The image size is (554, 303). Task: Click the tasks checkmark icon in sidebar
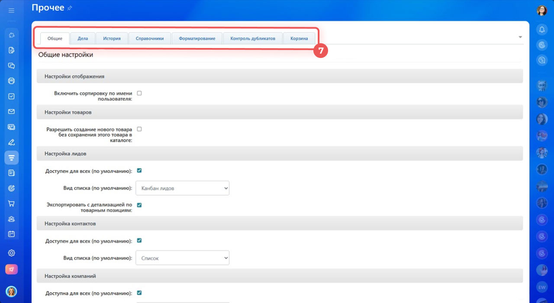[x=12, y=96]
